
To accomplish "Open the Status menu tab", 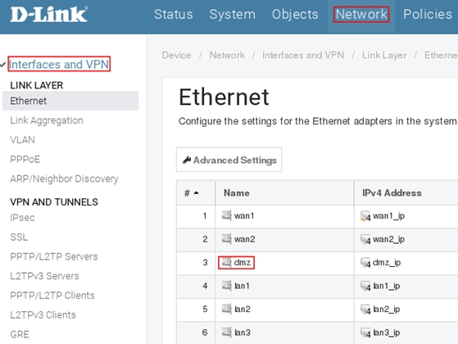I will tap(174, 14).
